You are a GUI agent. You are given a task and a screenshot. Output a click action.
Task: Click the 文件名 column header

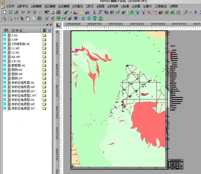pyautogui.click(x=17, y=30)
